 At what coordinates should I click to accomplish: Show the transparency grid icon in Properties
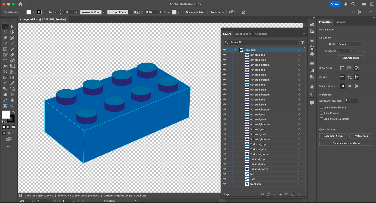[357, 68]
